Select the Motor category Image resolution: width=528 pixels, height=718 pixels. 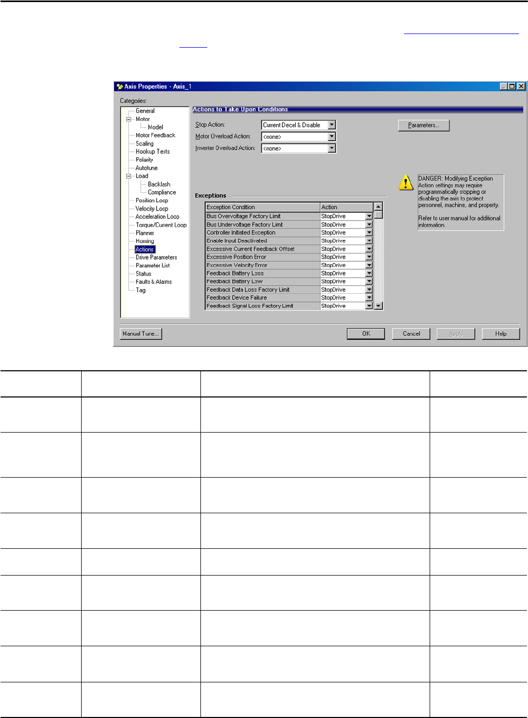142,119
